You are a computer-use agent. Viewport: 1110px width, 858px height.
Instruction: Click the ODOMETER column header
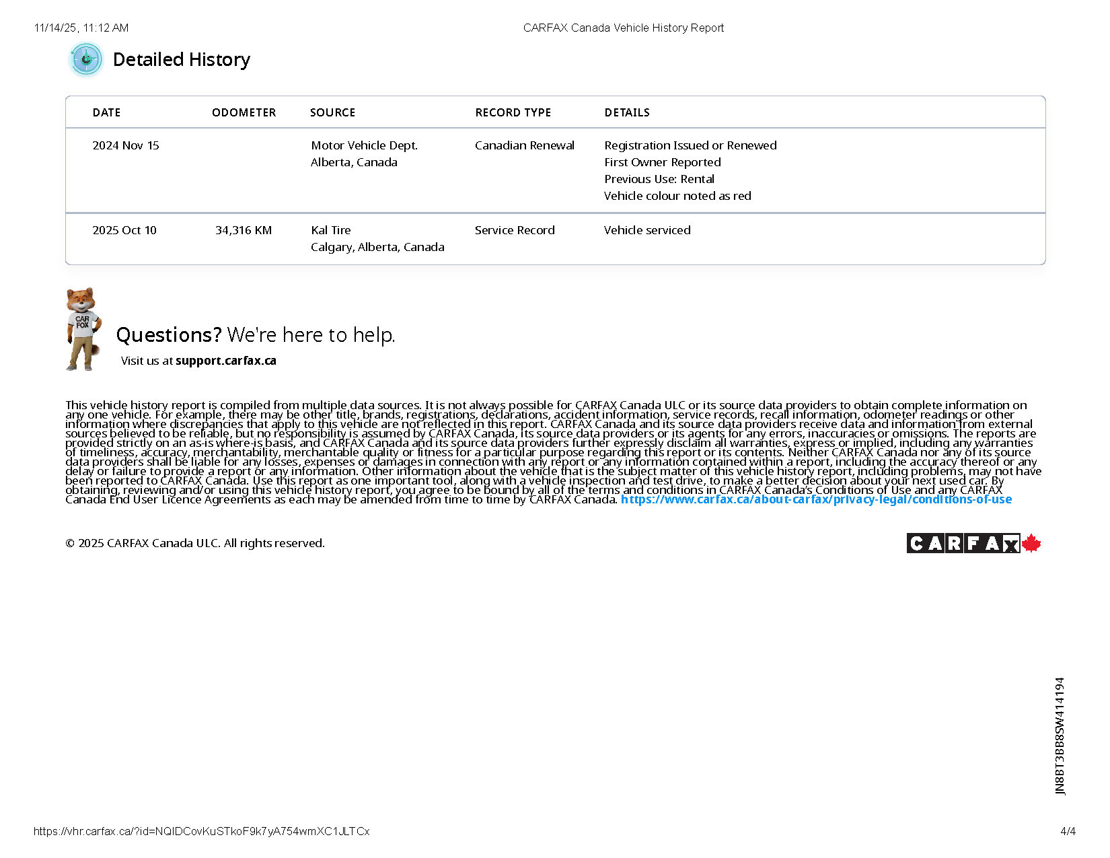[244, 112]
